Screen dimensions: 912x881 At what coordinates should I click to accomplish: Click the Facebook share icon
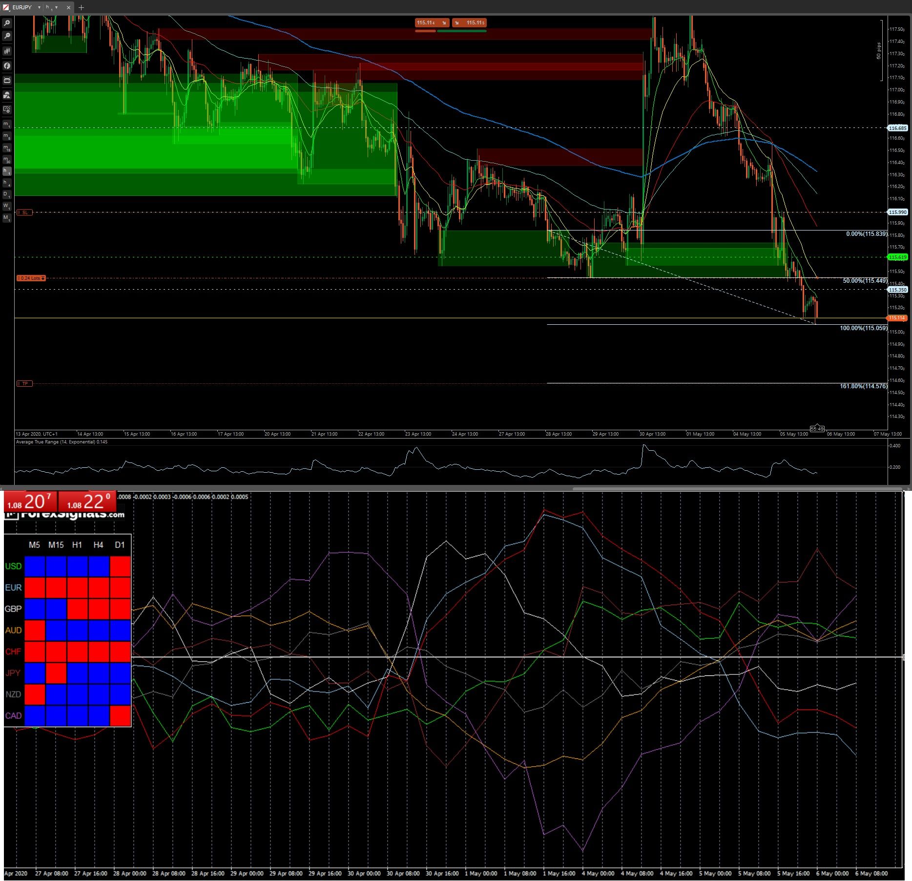(x=7, y=65)
